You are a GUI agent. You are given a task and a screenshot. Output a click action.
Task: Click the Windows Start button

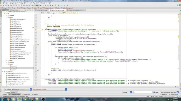click(x=2, y=99)
